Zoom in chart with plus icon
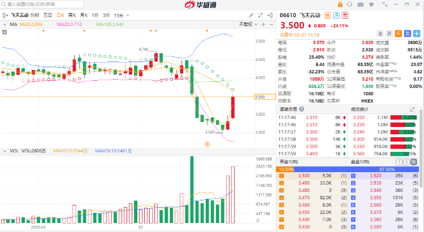Screen dimensions: 424x232 [263, 25]
